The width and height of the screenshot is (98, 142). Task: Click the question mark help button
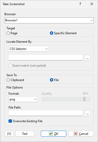pyautogui.click(x=80, y=4)
